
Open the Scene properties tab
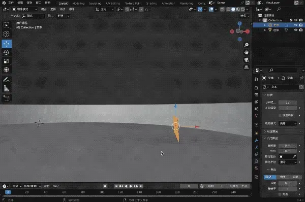coord(256,109)
